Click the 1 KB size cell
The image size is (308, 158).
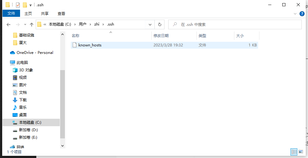(x=253, y=45)
